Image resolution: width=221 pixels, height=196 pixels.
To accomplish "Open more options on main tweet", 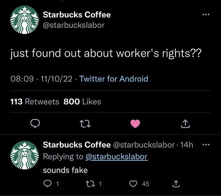I will pos(206,15).
